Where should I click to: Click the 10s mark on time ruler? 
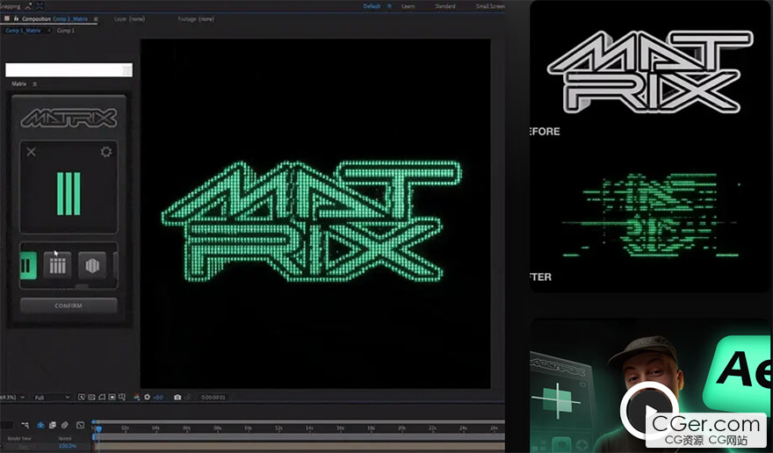click(248, 428)
